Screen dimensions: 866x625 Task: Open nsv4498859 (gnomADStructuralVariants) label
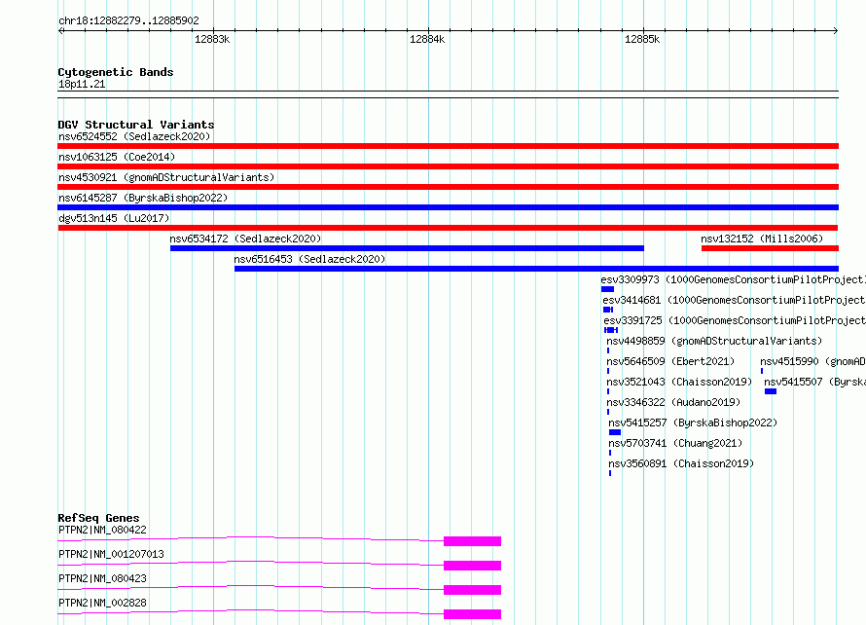tap(714, 341)
